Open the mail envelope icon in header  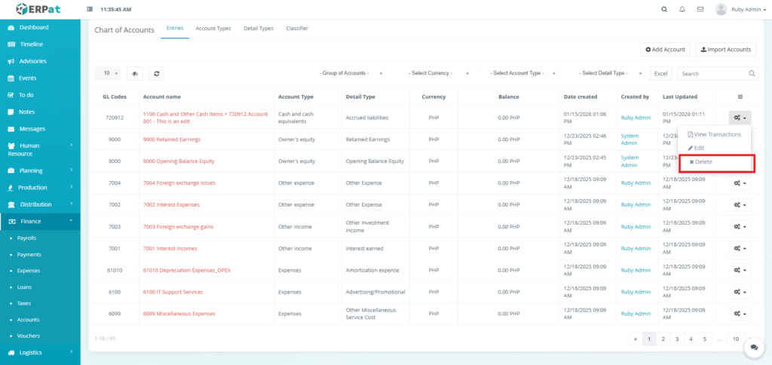(700, 10)
